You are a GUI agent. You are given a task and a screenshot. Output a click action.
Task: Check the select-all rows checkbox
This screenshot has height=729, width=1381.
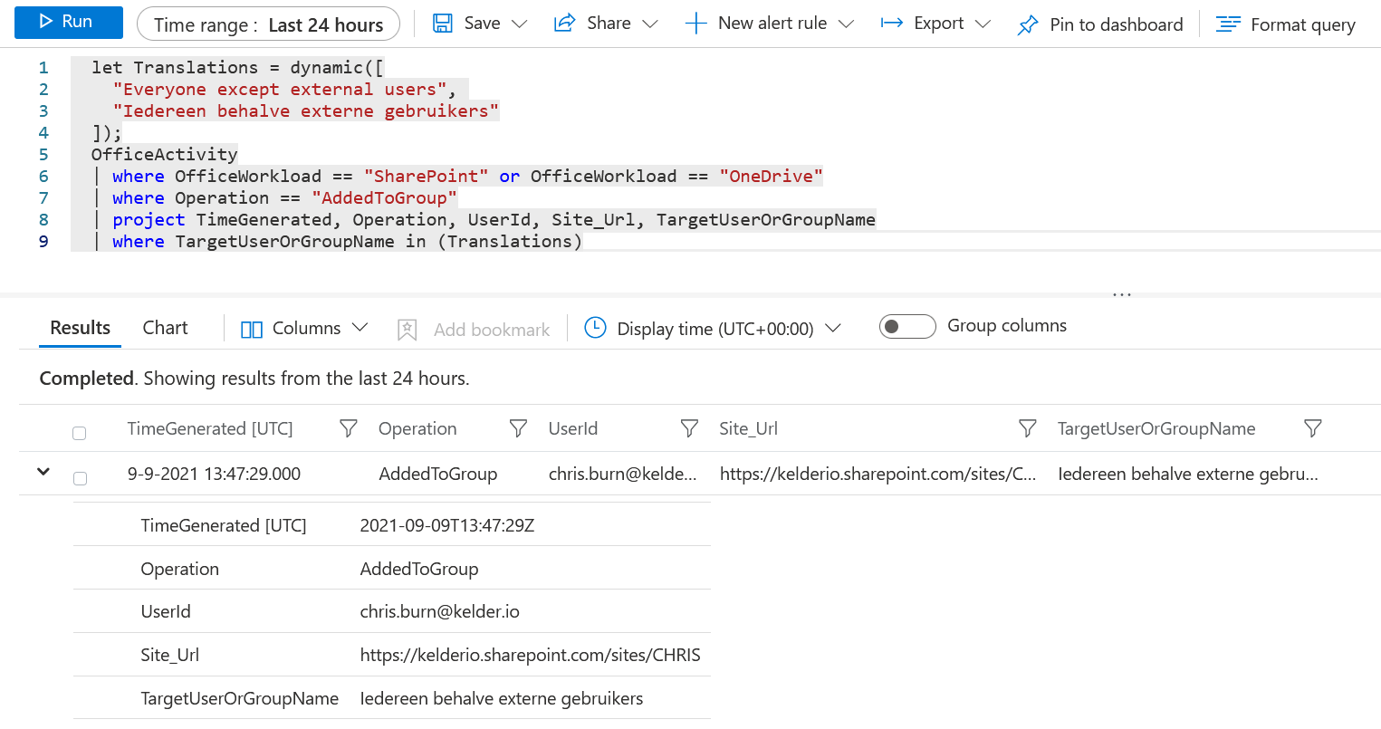click(x=80, y=433)
